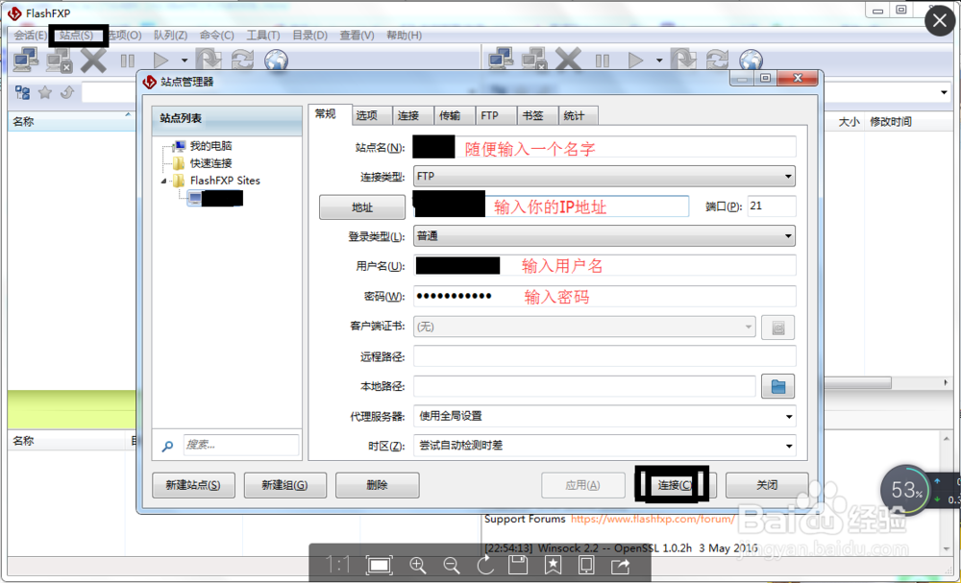This screenshot has height=583, width=961.
Task: Click the right pane Refresh icon
Action: [x=717, y=60]
